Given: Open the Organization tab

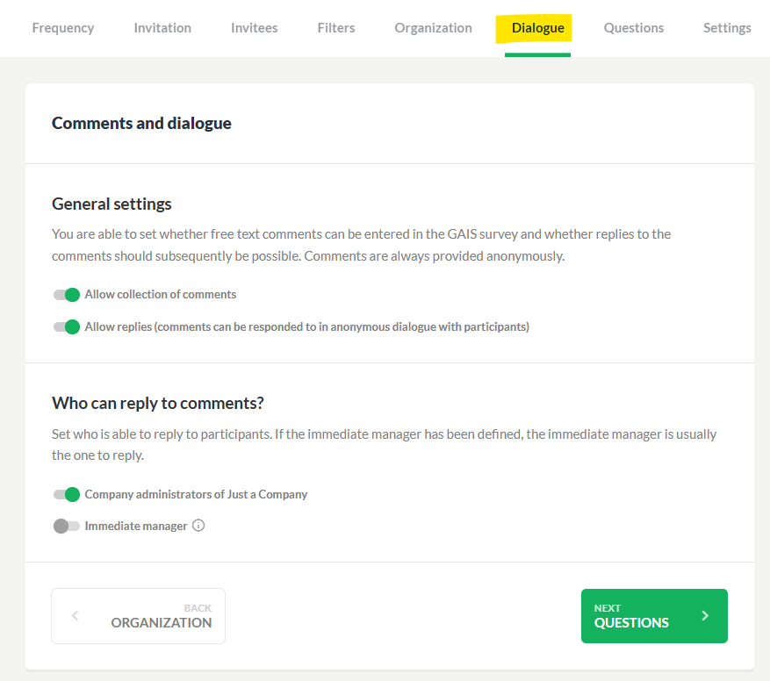Looking at the screenshot, I should point(433,28).
